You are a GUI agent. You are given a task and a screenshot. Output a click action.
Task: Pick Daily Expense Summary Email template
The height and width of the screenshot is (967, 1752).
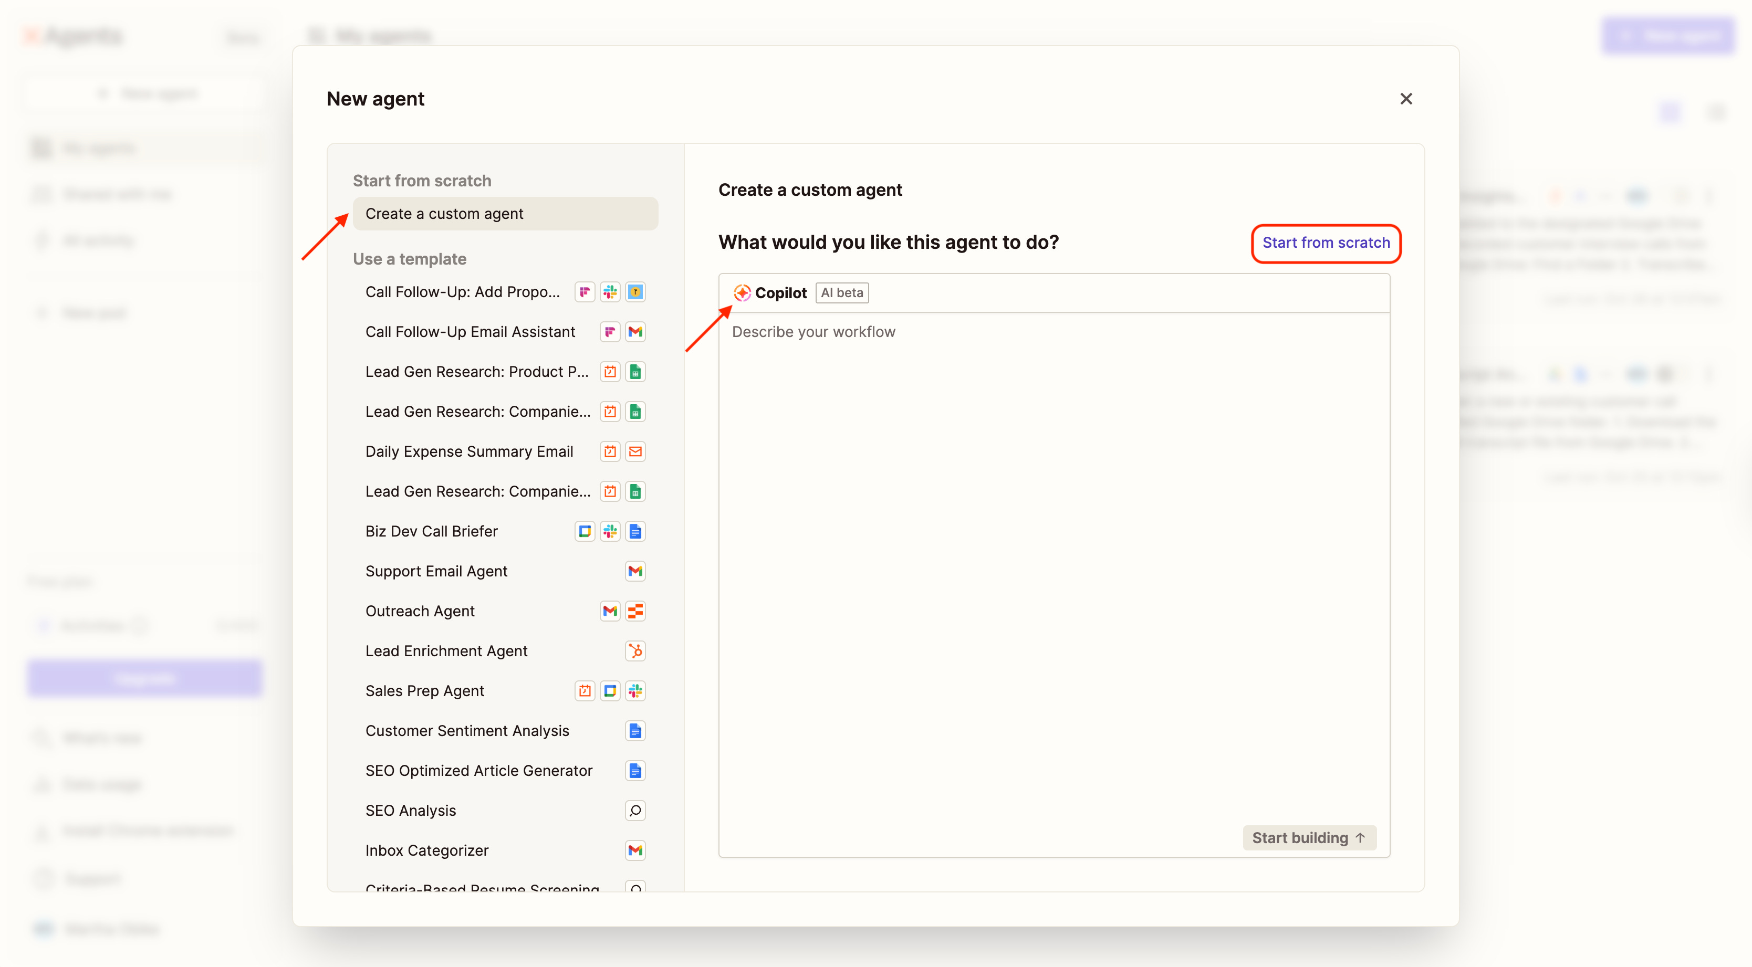click(x=505, y=451)
